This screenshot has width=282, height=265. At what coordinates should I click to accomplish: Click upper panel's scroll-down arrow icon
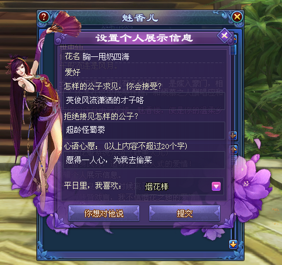click(233, 136)
